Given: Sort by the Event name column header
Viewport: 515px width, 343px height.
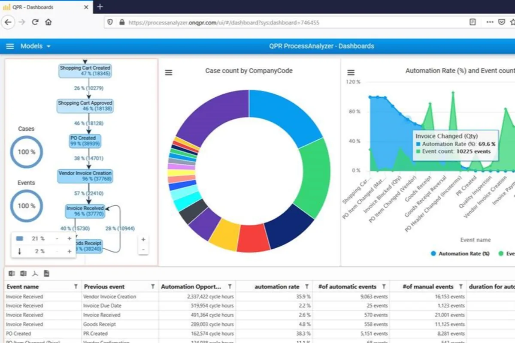Looking at the screenshot, I should 23,287.
